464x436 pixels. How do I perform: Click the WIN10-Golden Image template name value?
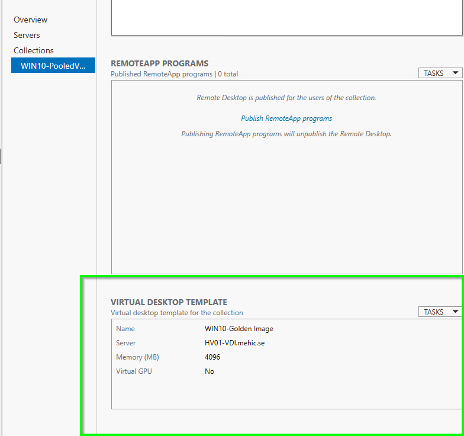point(239,329)
